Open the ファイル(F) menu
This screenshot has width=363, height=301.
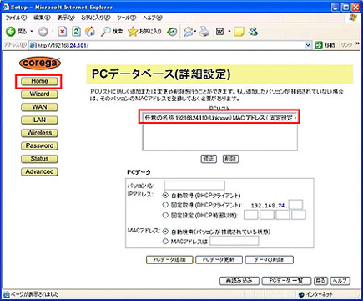click(x=16, y=18)
